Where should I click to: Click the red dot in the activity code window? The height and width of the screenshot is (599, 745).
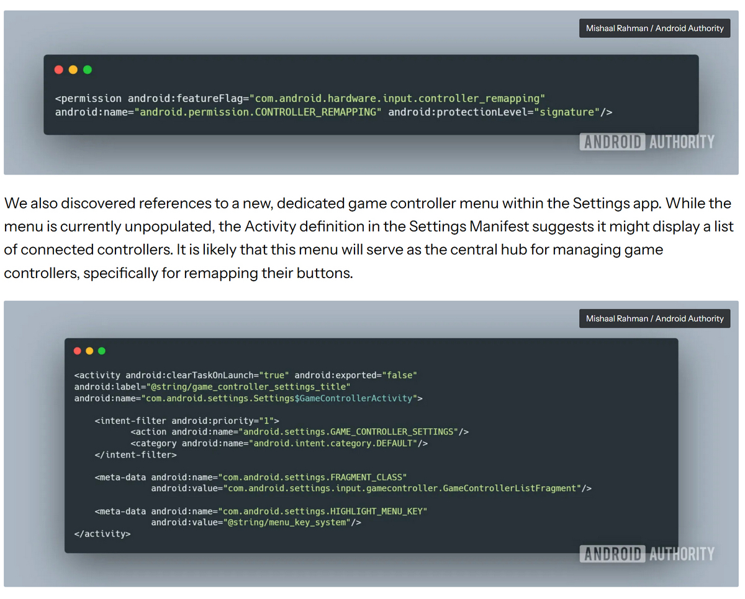(78, 351)
